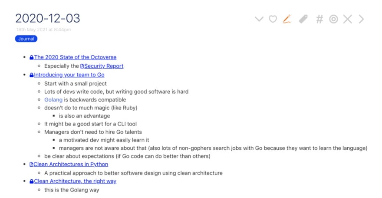The height and width of the screenshot is (198, 382).
Task: Click 'is backwards compatible' text
Action: [95, 99]
